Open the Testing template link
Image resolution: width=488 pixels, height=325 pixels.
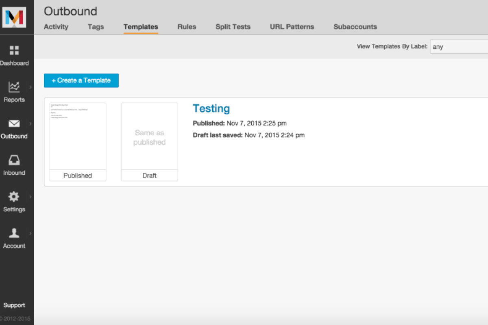(x=211, y=108)
